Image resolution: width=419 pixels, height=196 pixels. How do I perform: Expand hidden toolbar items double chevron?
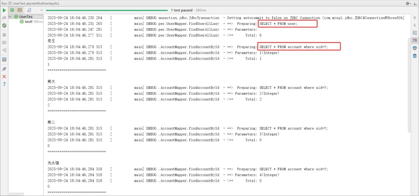pos(42,10)
